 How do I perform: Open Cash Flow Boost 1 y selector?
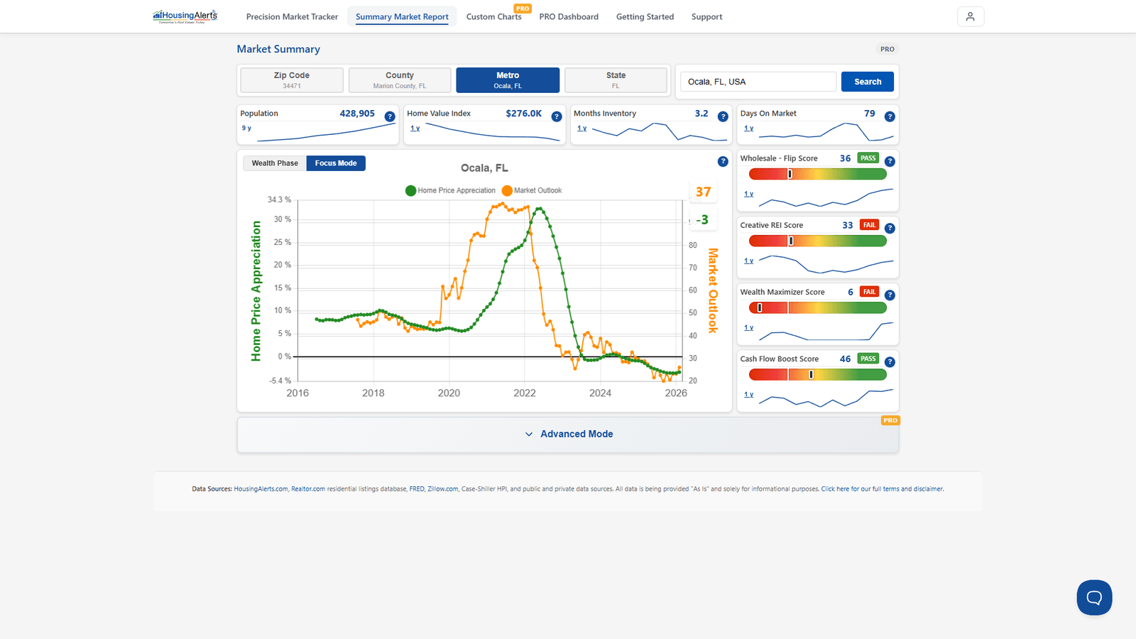[748, 395]
